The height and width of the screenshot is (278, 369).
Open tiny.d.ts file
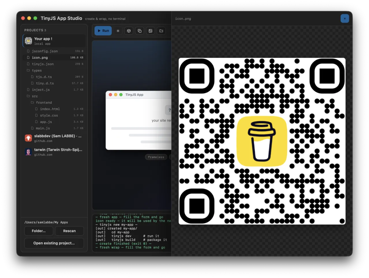(54, 83)
